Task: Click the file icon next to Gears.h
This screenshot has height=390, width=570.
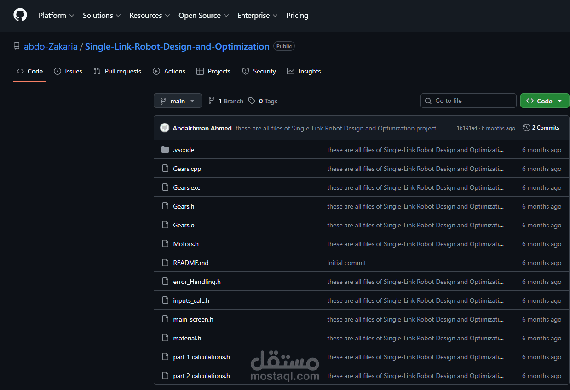Action: 165,206
